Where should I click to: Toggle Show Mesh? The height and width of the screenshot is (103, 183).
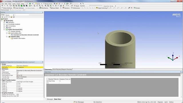(54, 8)
